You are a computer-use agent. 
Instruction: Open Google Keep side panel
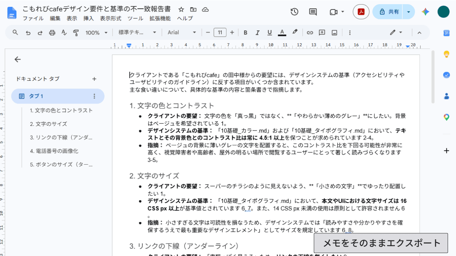[446, 54]
